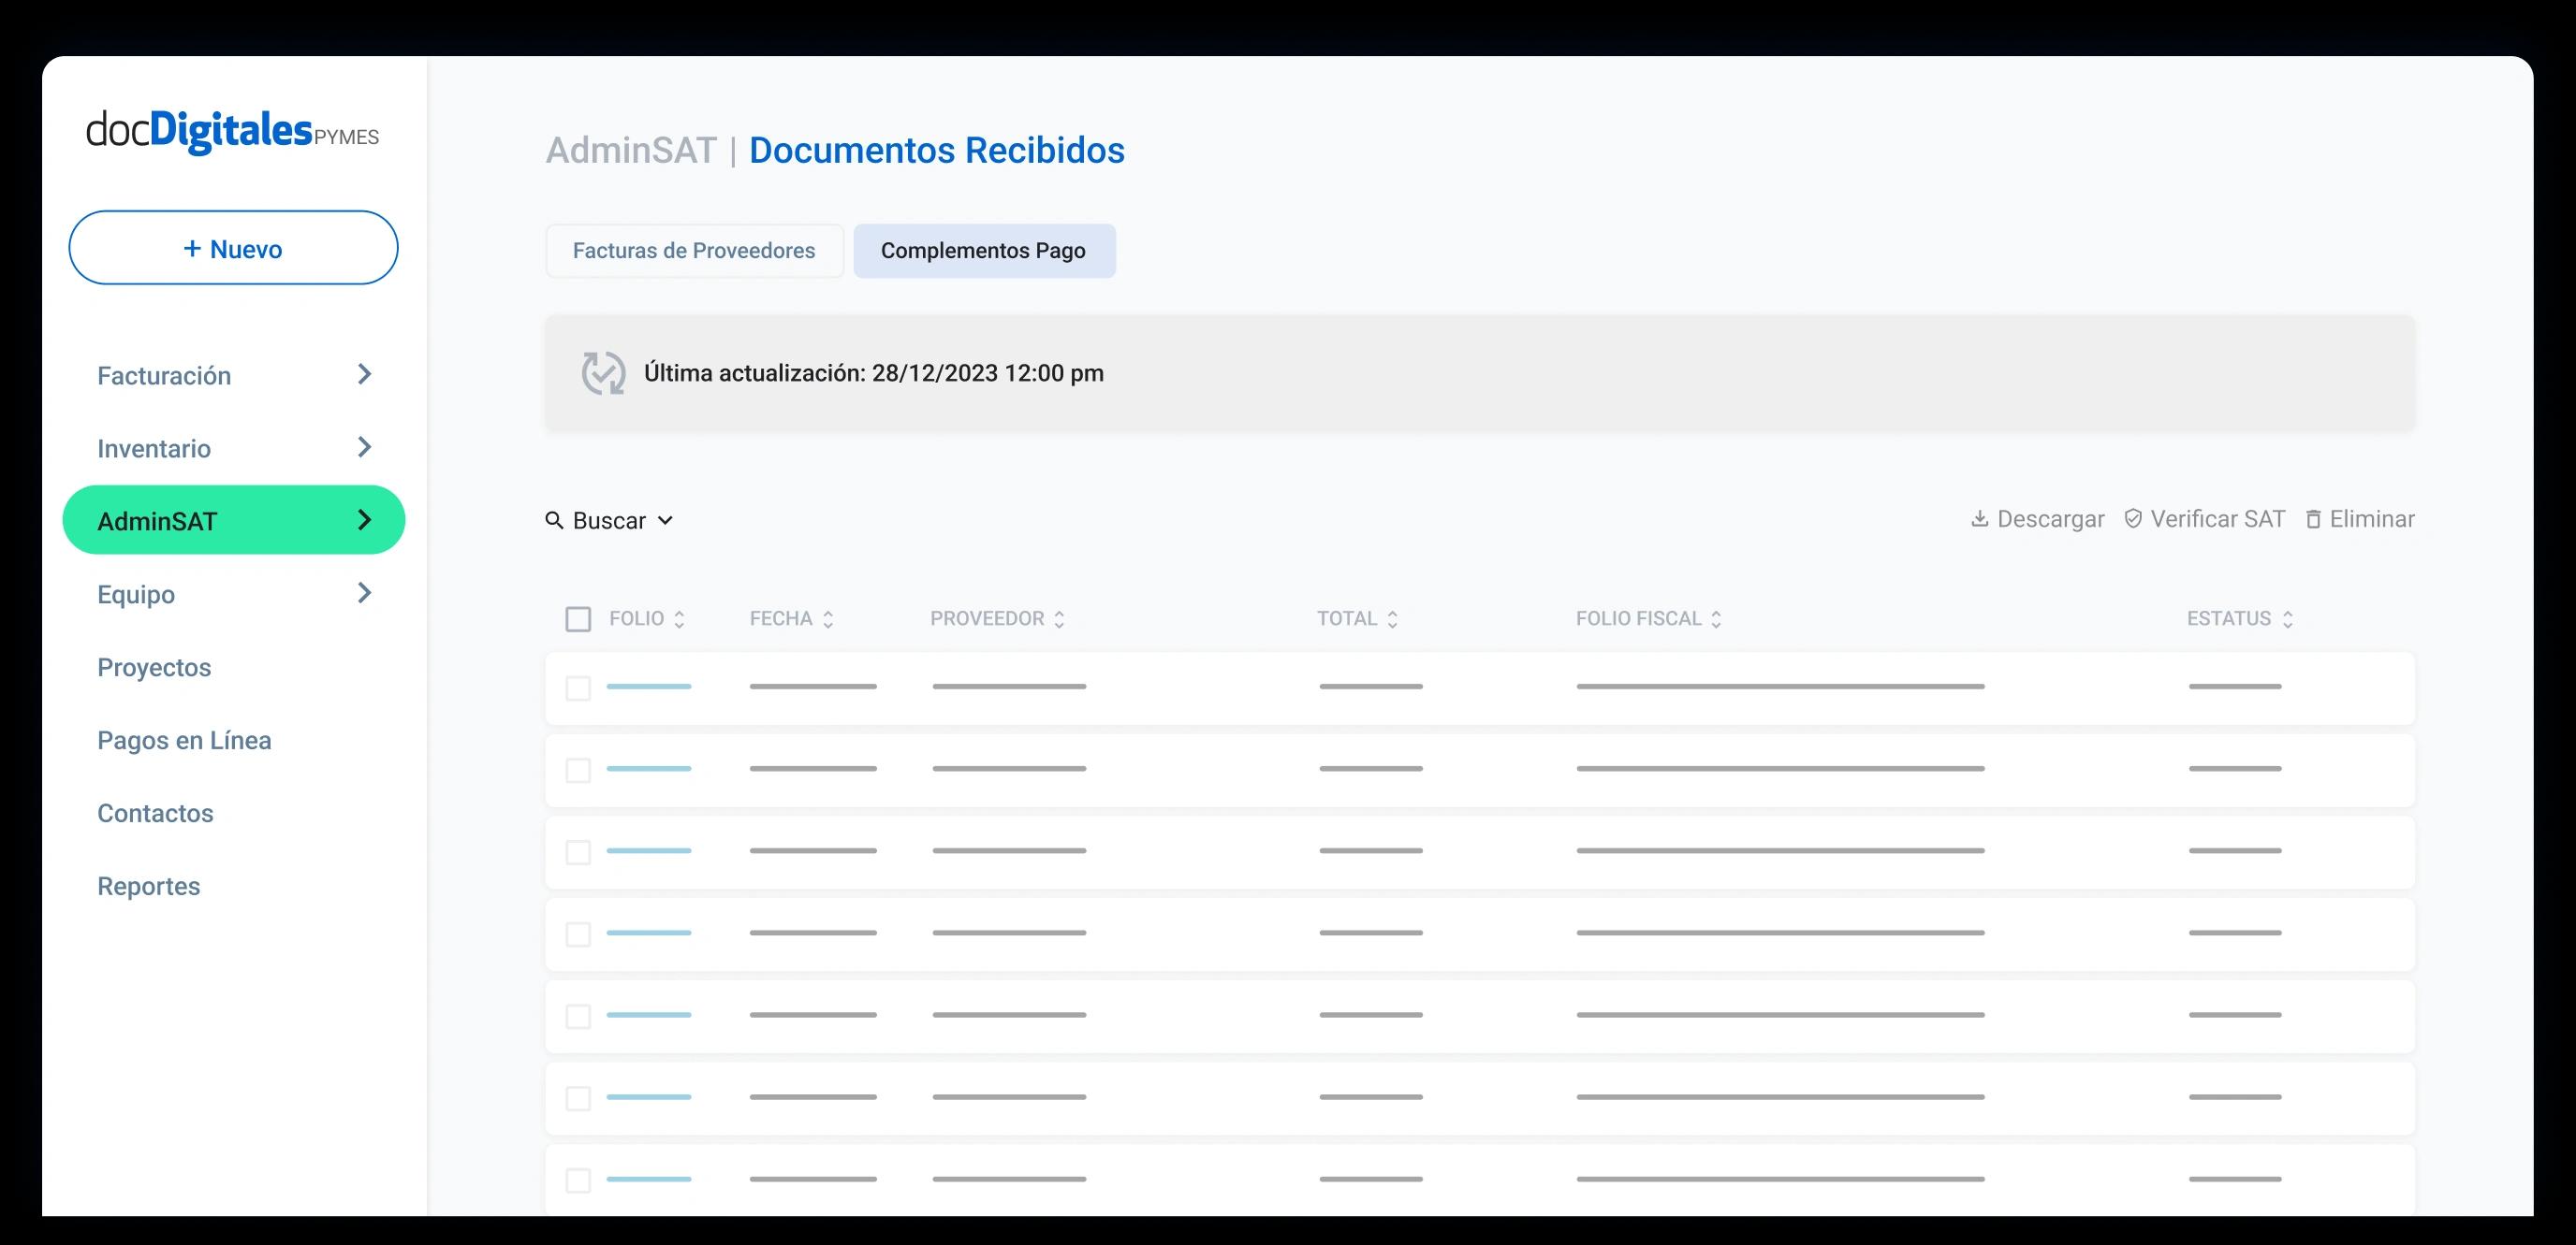Open Reportes from the sidebar
This screenshot has width=2576, height=1245.
tap(148, 885)
